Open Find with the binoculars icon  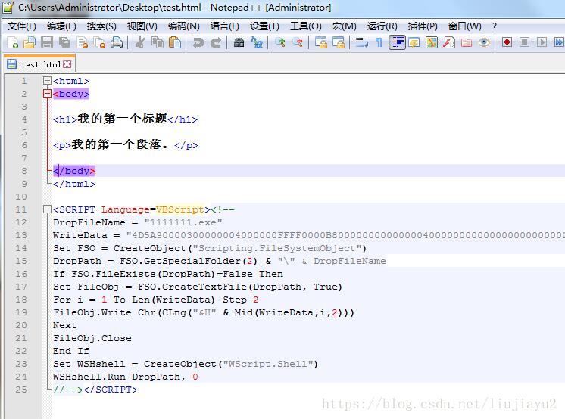[x=239, y=42]
